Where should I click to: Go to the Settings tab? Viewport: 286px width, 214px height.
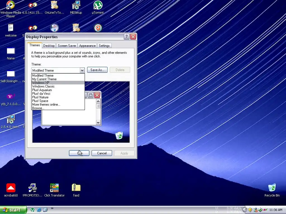[104, 46]
